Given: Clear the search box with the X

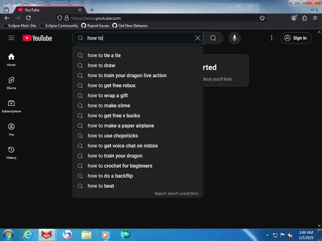Looking at the screenshot, I should click(197, 38).
